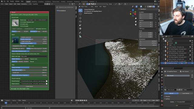This screenshot has width=194, height=109.
Task: Adjust the Trees coverage slider
Action: click(x=29, y=68)
